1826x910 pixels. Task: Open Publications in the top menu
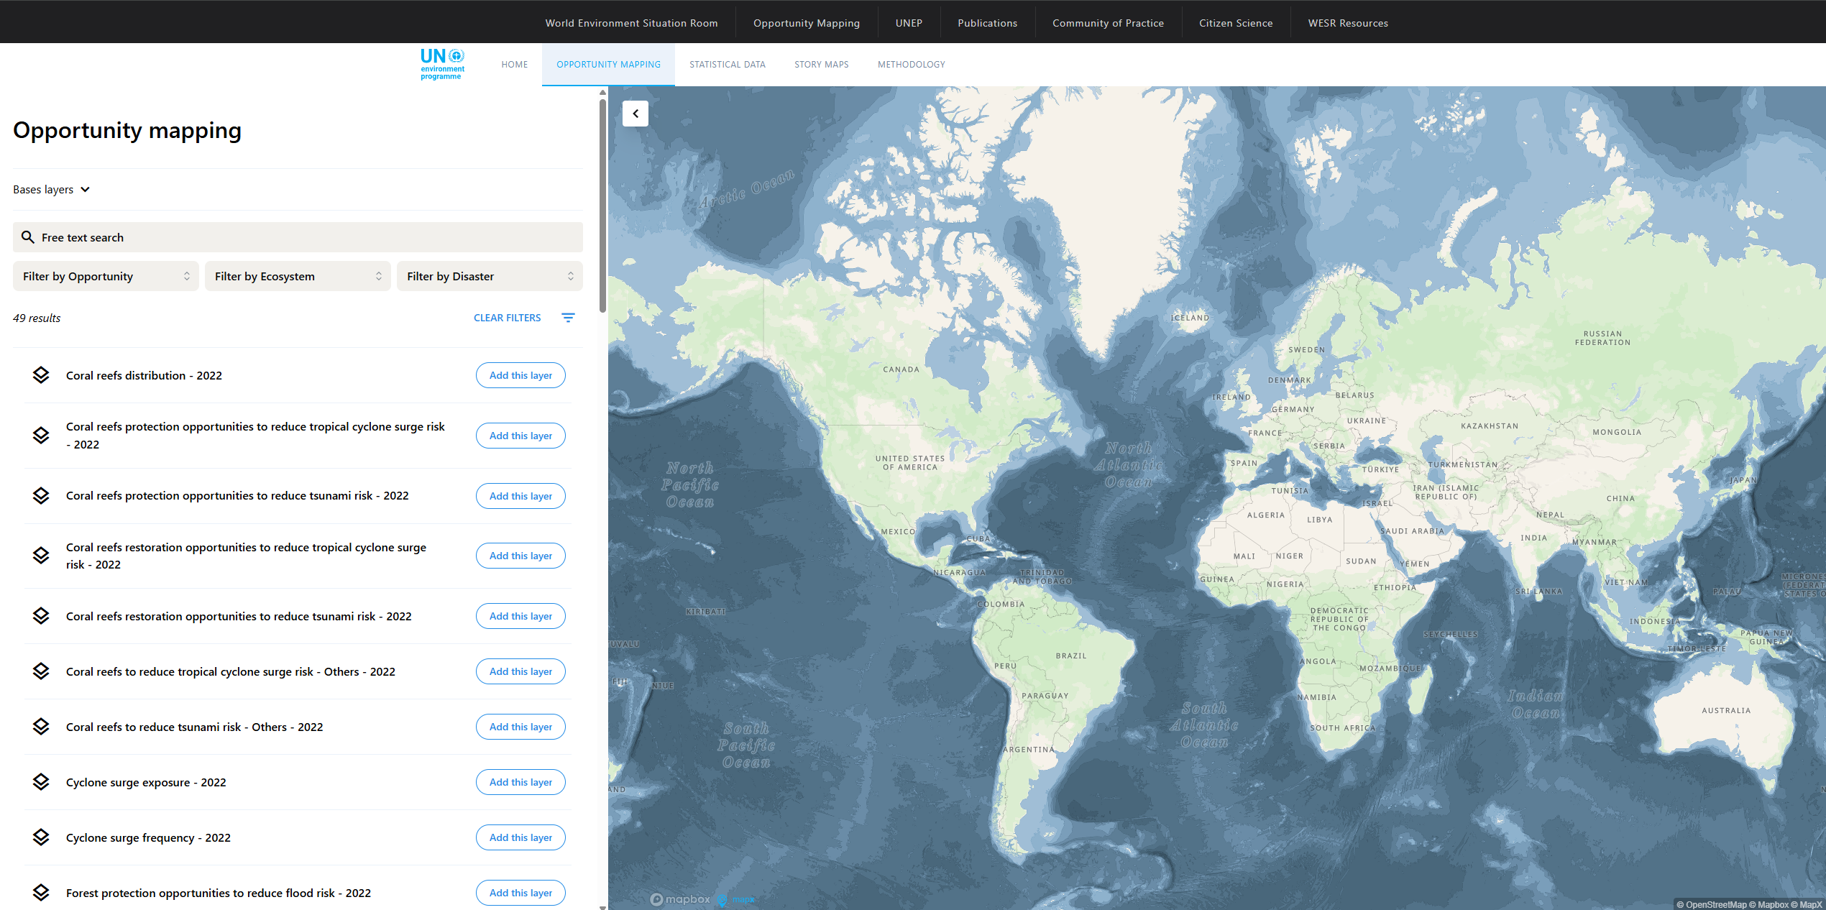987,23
